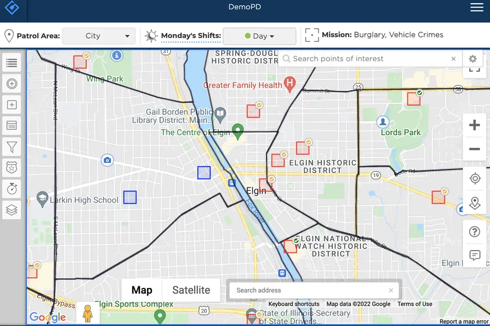
Task: Open the Day shift dropdown
Action: coord(259,36)
